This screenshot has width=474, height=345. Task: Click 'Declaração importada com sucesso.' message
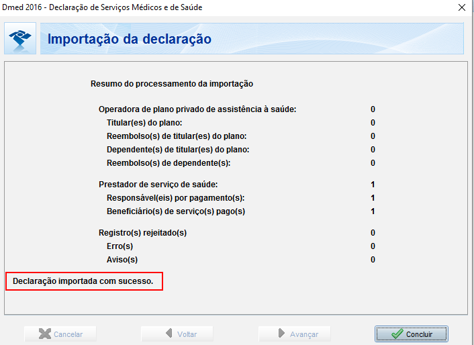coord(83,281)
